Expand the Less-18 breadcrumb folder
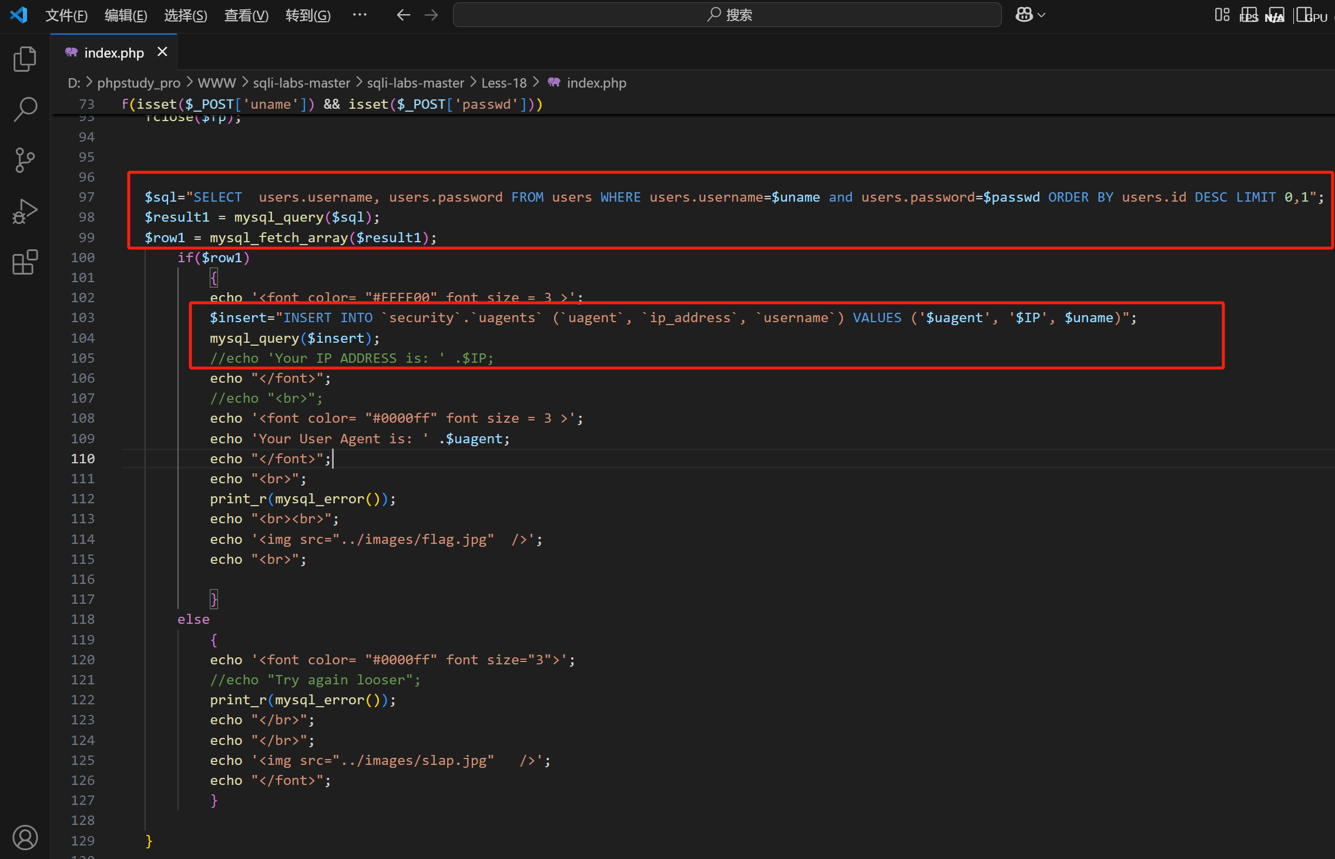The image size is (1335, 859). (x=504, y=83)
